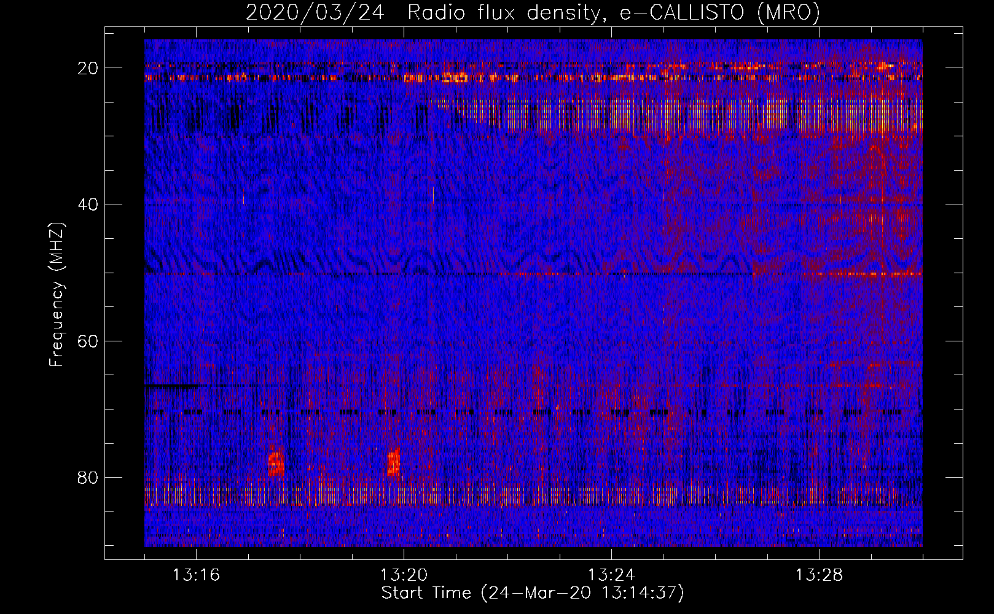Click the '80' frequency tick label

click(x=88, y=477)
